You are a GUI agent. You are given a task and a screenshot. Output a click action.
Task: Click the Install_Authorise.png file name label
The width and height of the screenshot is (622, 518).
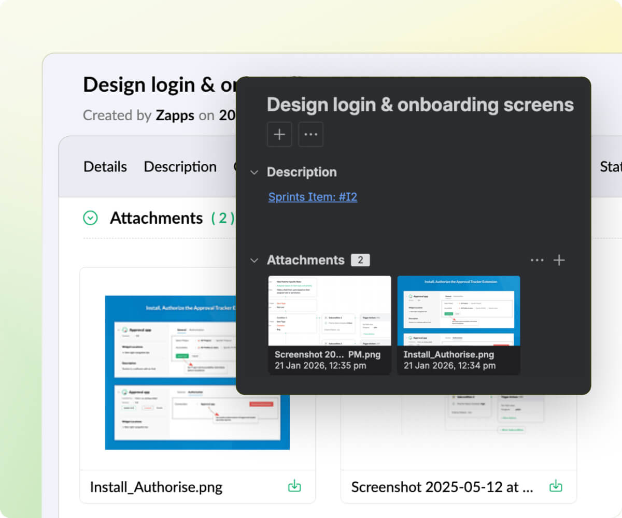[156, 487]
